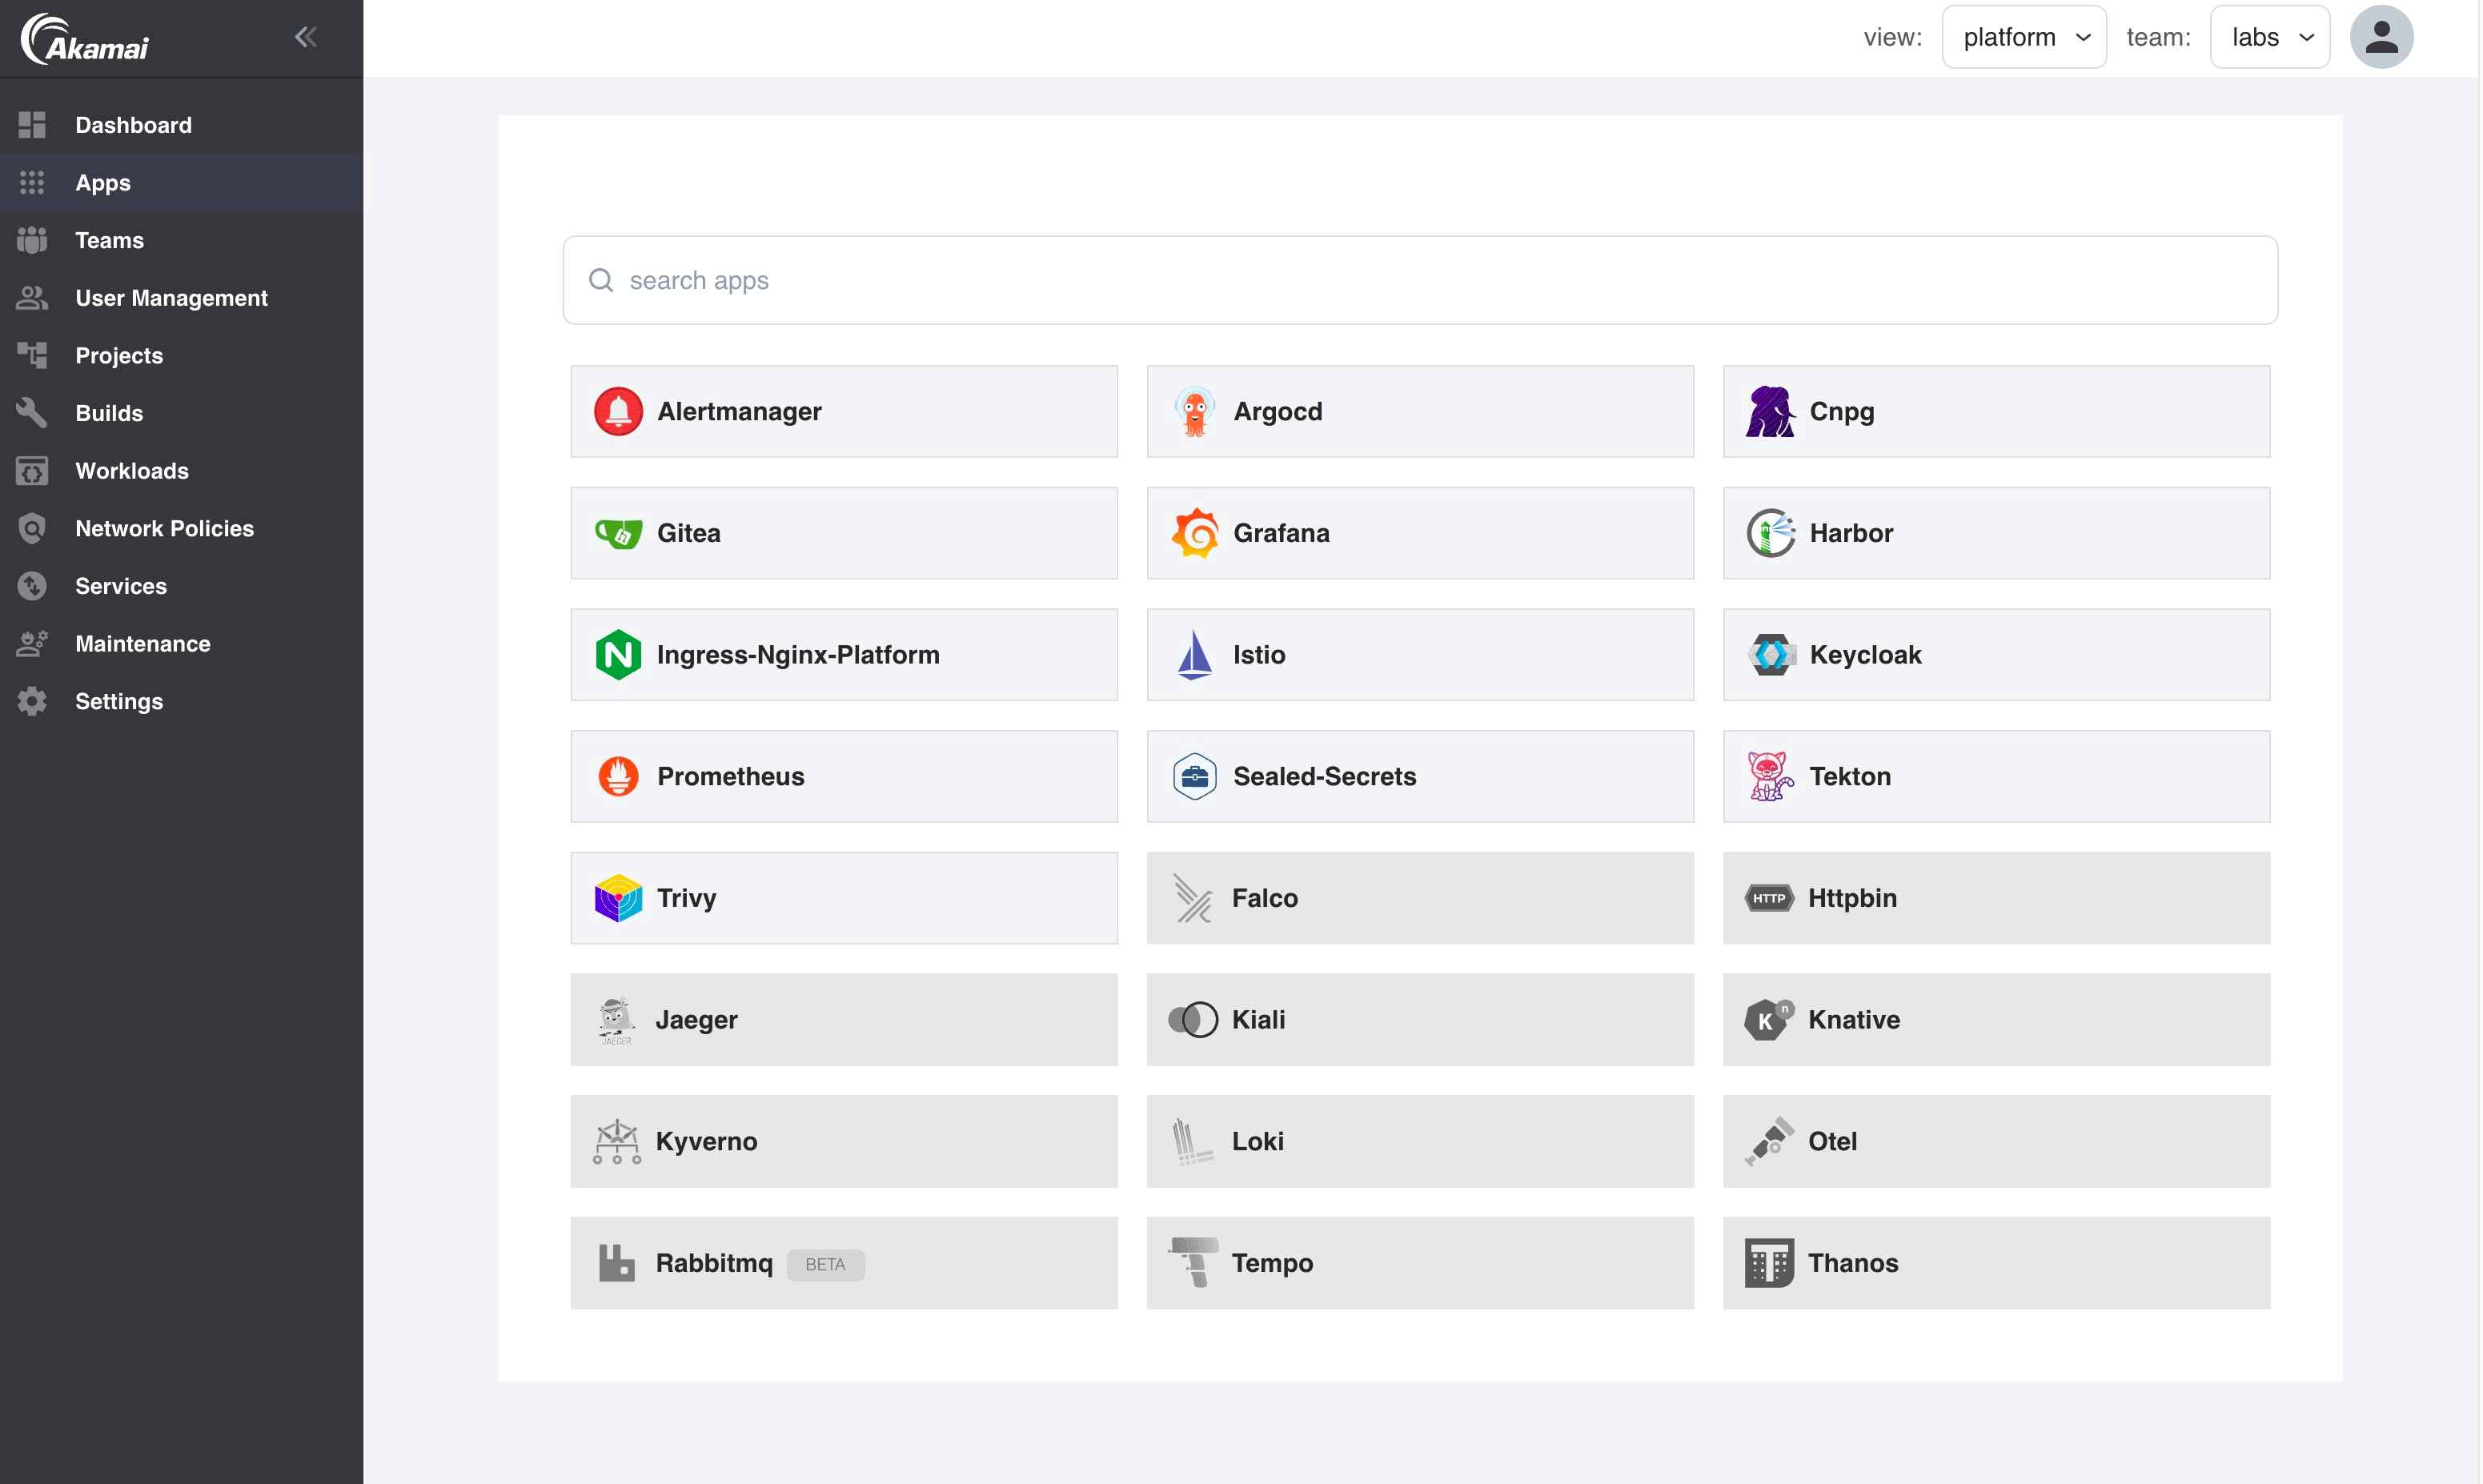Open the team labs dropdown

coord(2269,36)
